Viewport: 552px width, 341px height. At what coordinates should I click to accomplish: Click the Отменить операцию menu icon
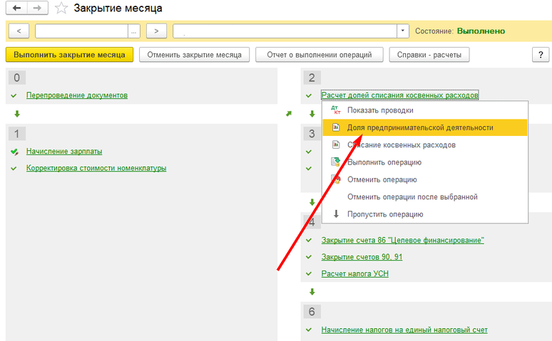[337, 179]
